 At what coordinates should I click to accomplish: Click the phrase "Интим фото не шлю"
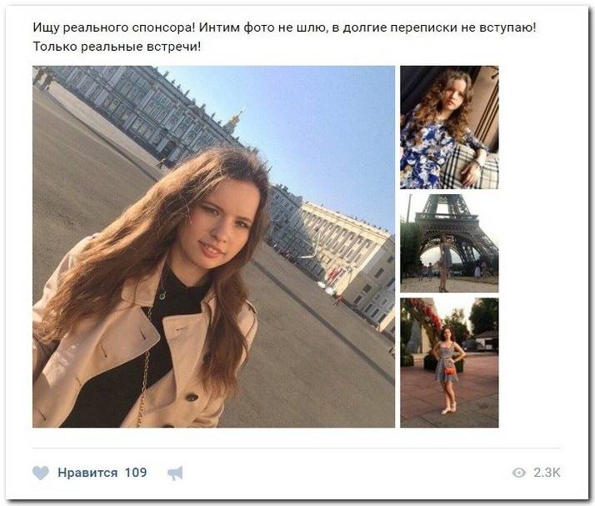263,28
